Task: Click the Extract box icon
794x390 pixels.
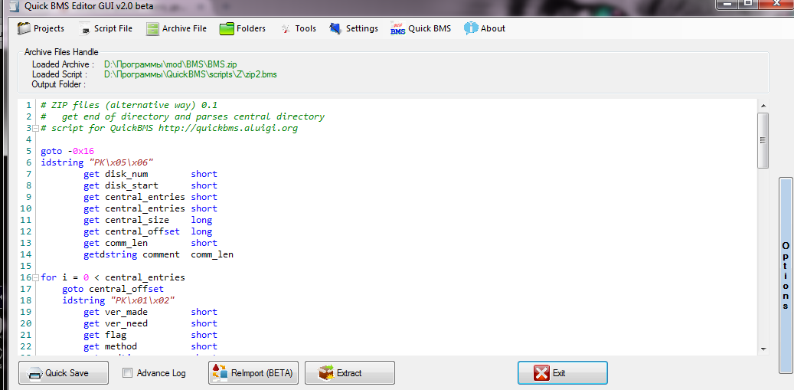Action: coord(326,373)
